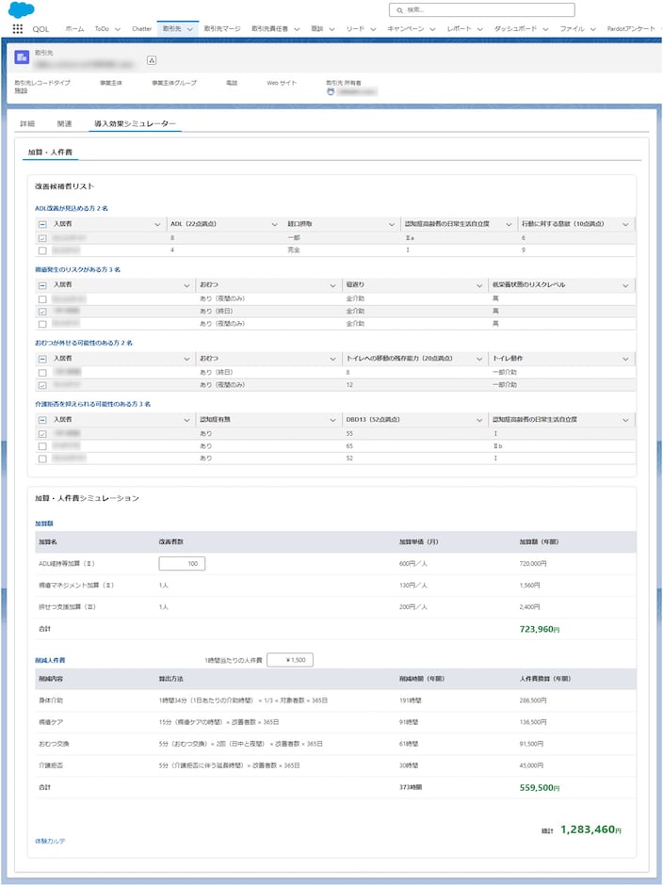
Task: Open the 認知症有無 column dropdown
Action: [333, 421]
